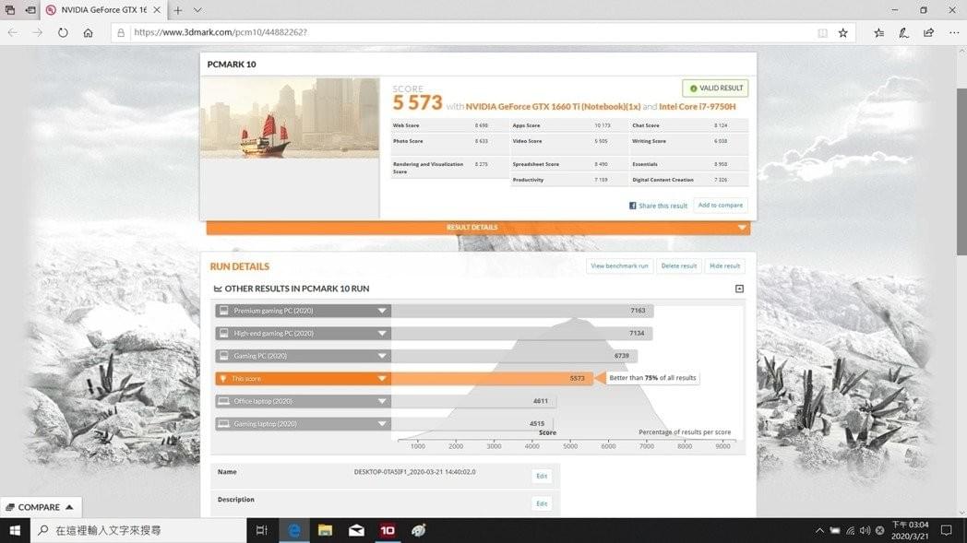The height and width of the screenshot is (543, 967).
Task: Click the Office laptop 4611 bar
Action: [x=473, y=401]
